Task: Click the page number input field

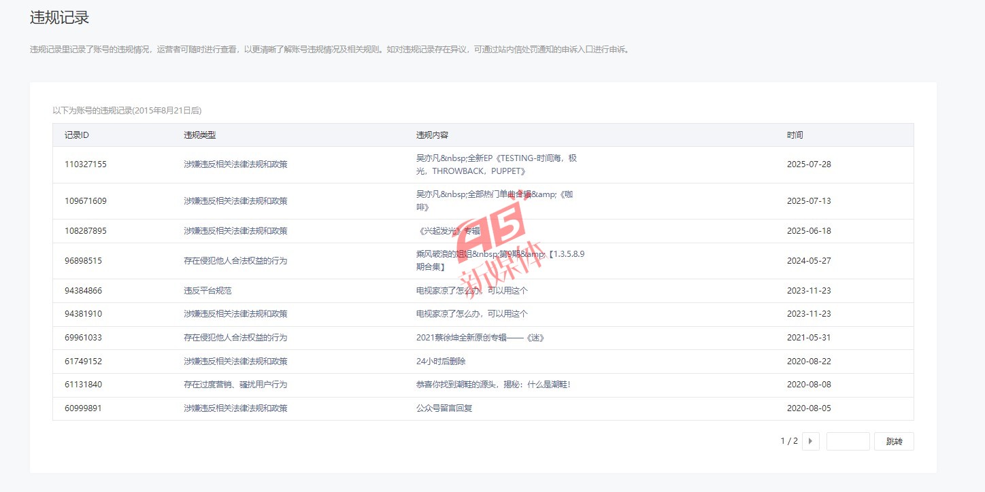Action: [x=848, y=441]
